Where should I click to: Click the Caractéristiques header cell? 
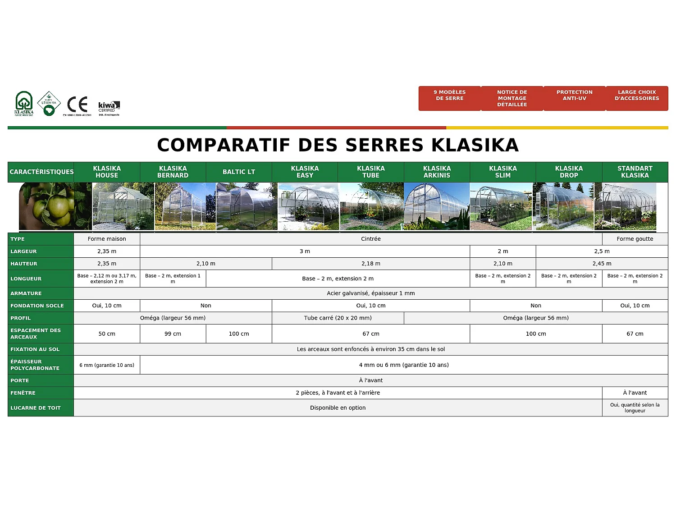41,172
